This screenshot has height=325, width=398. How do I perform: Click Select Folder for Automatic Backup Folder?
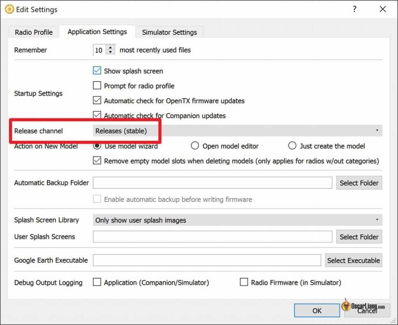[x=359, y=183]
